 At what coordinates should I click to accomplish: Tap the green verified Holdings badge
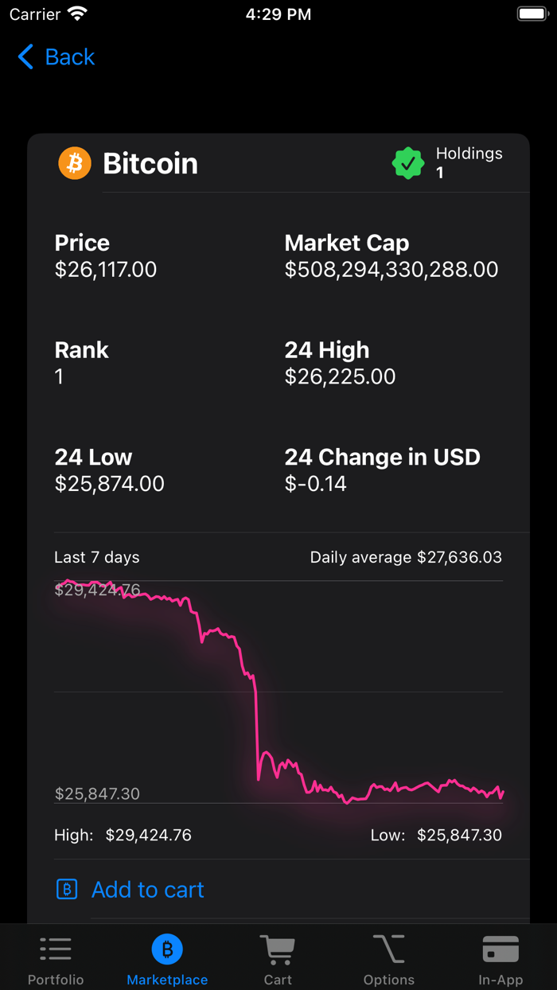[408, 163]
